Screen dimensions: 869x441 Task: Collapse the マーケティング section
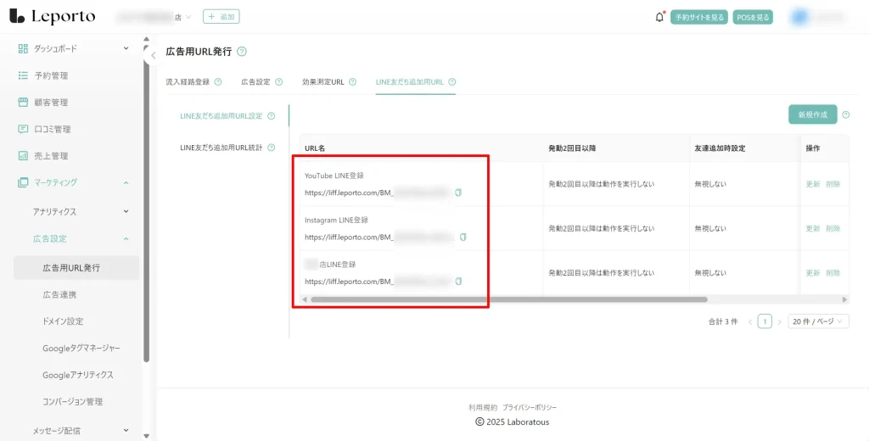[x=126, y=182]
